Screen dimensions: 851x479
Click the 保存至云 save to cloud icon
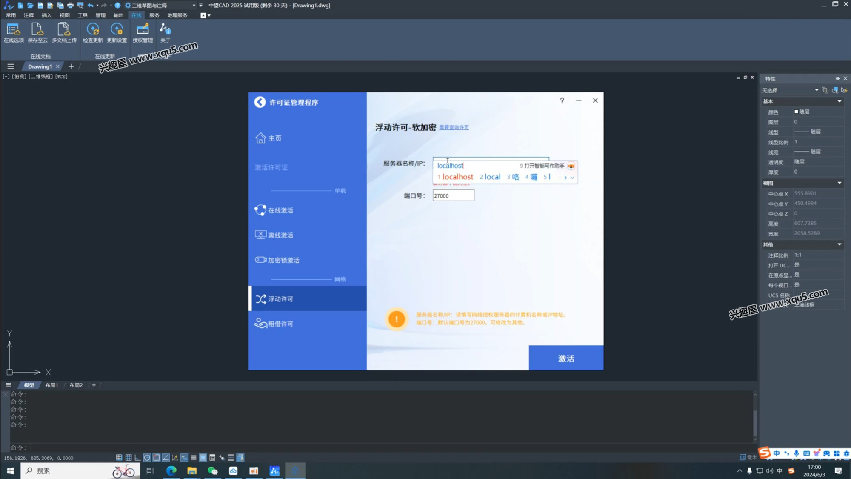click(x=37, y=33)
